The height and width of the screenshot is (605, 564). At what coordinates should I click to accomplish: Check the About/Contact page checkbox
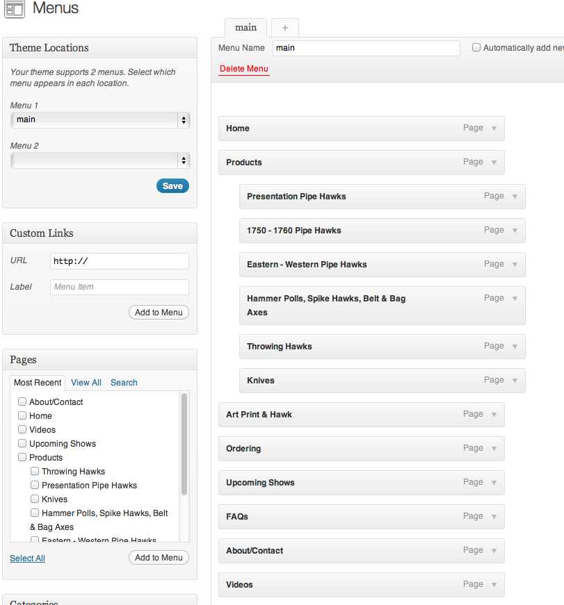(22, 401)
